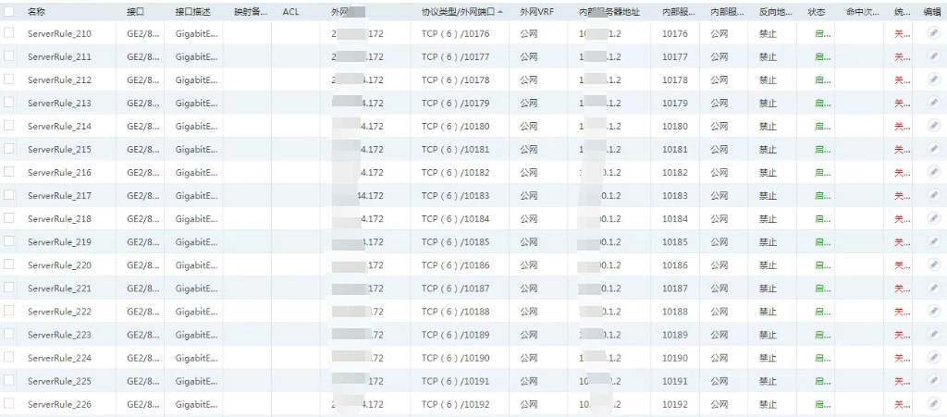Click the edit icon for ServerRule_220

(934, 265)
